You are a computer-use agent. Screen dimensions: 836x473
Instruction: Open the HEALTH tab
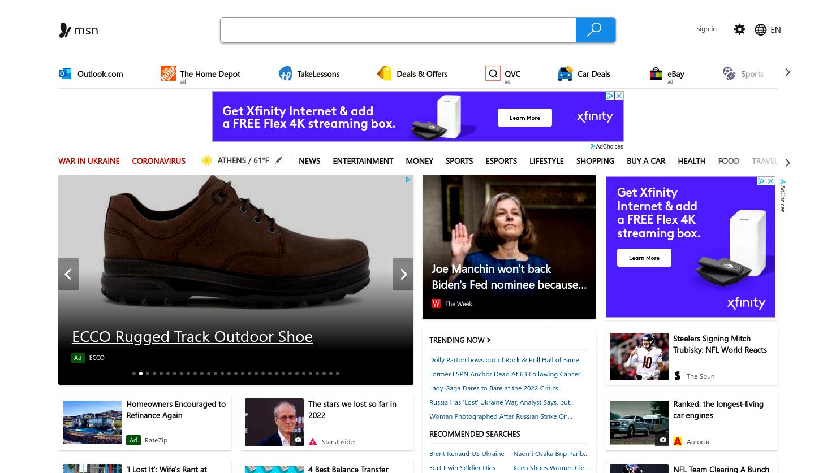click(692, 161)
